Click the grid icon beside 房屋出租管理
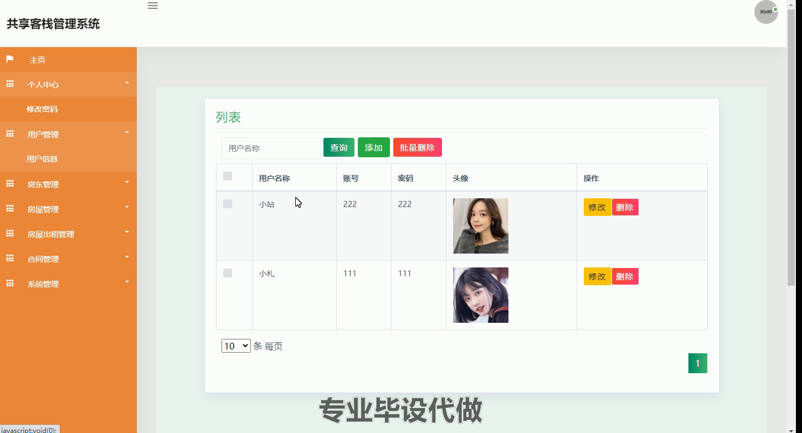 (x=10, y=234)
